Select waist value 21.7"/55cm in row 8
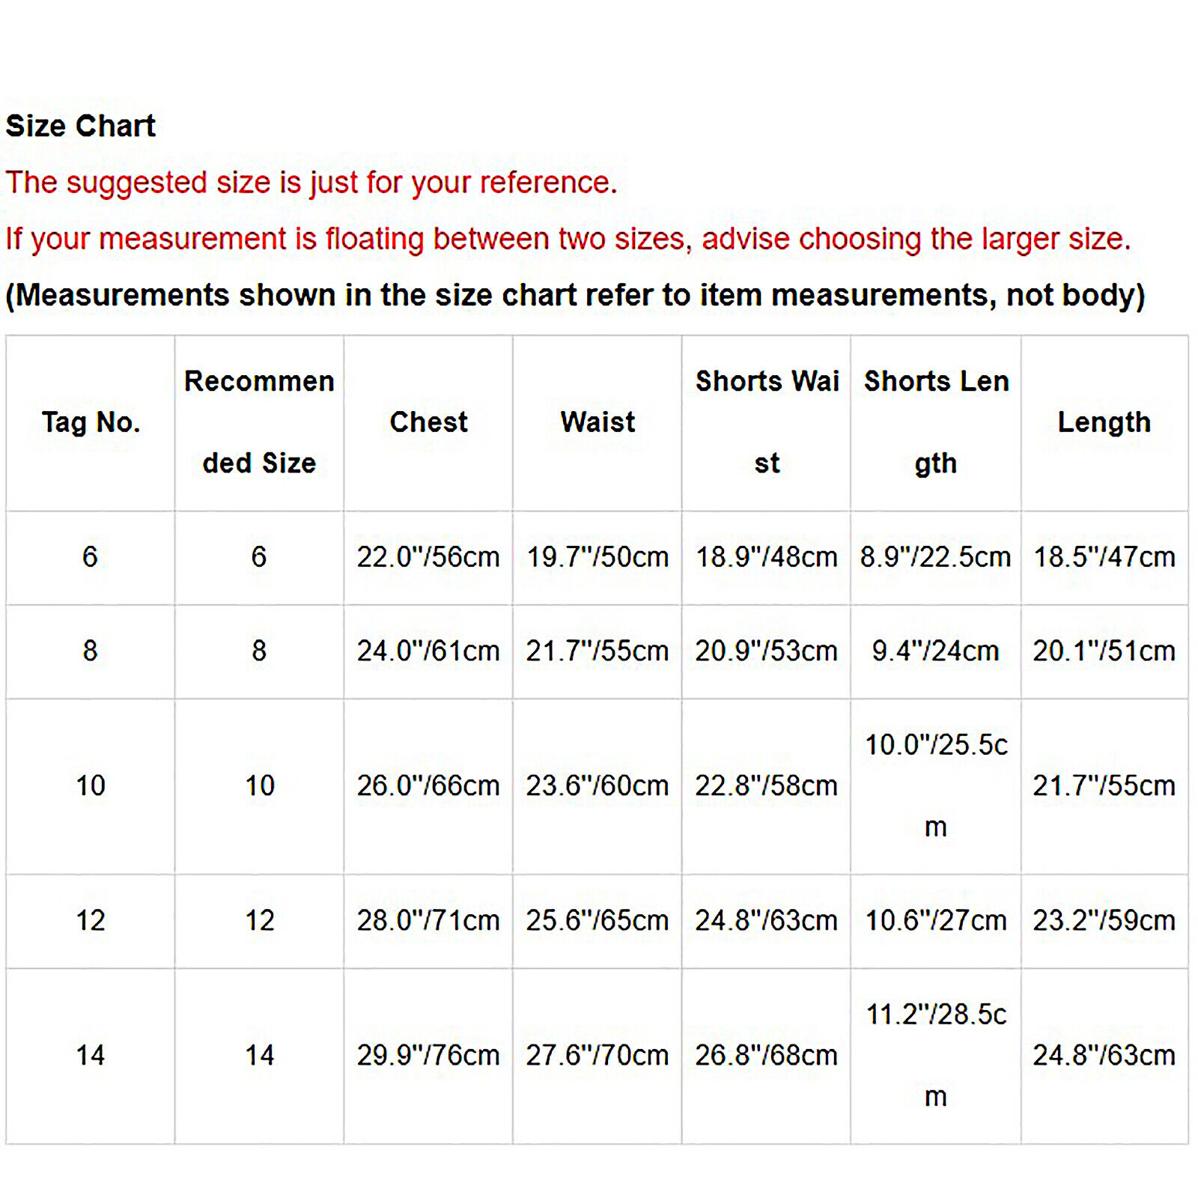This screenshot has height=1198, width=1198. click(598, 651)
